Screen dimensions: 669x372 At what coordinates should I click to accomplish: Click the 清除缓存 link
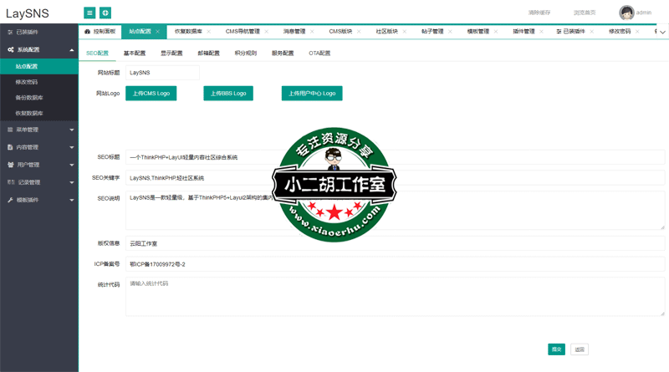pos(539,13)
